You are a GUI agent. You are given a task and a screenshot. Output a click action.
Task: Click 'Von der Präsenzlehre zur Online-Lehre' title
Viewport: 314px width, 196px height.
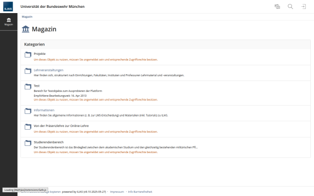coord(61,126)
